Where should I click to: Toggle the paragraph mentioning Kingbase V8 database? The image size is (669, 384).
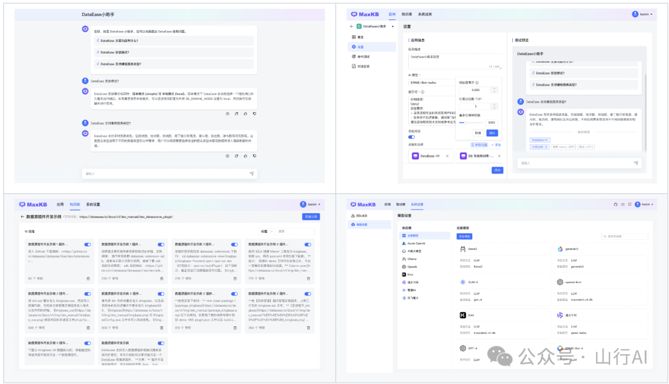point(88,343)
